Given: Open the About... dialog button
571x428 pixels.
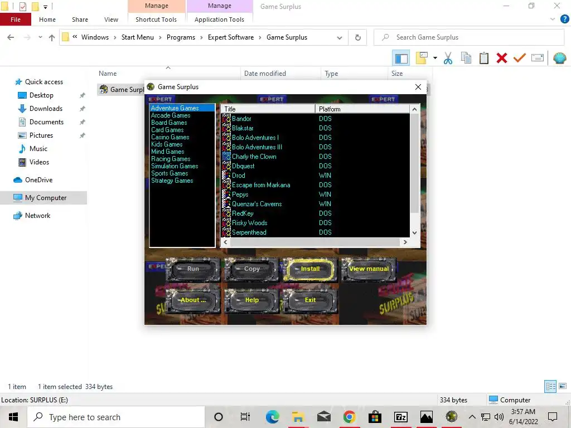Looking at the screenshot, I should coord(193,300).
